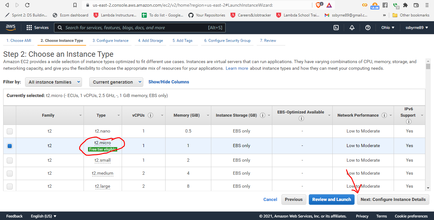Go to step 5. Add Tags tab
The image size is (434, 220).
[182, 41]
